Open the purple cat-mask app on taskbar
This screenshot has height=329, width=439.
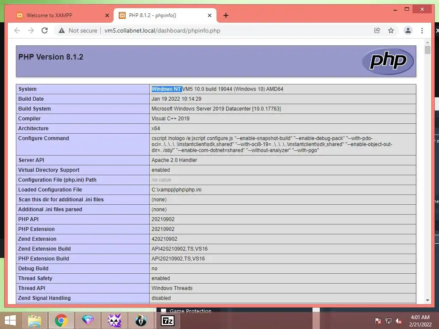pos(114,320)
